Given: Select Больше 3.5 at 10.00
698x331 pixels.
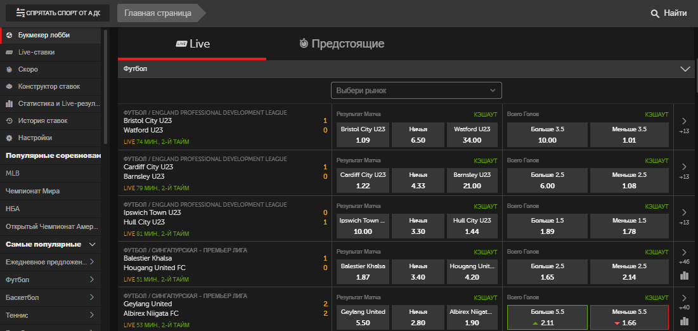Looking at the screenshot, I should [547, 134].
